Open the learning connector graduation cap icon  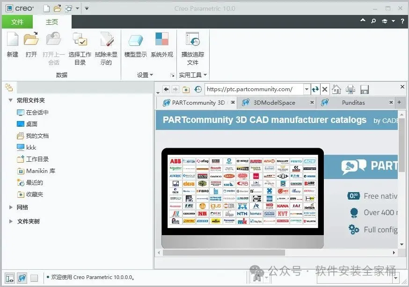(385, 21)
